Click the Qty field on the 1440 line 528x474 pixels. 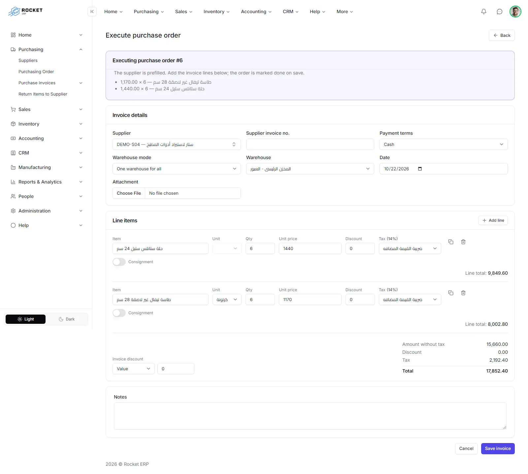point(260,248)
